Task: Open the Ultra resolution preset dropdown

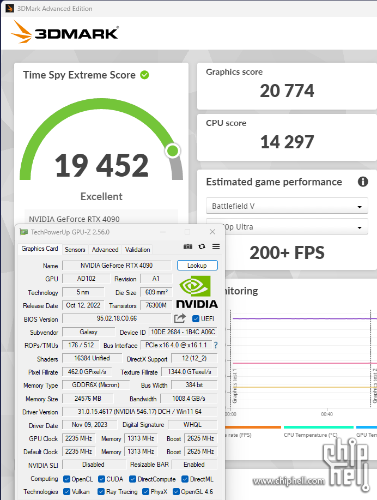Action: (296, 226)
